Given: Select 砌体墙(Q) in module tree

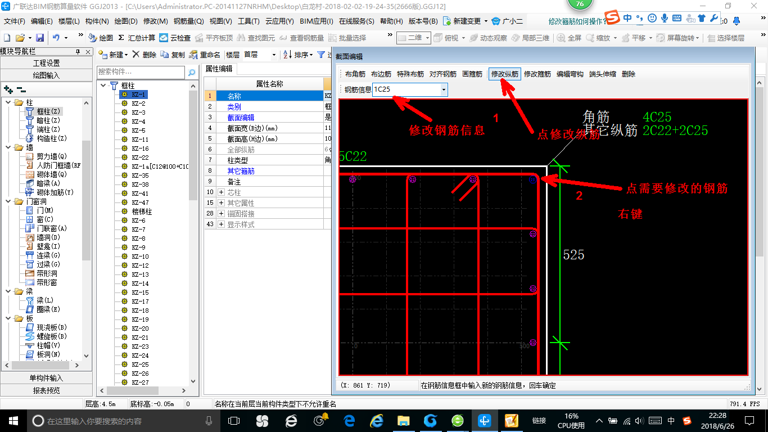Looking at the screenshot, I should (x=46, y=174).
